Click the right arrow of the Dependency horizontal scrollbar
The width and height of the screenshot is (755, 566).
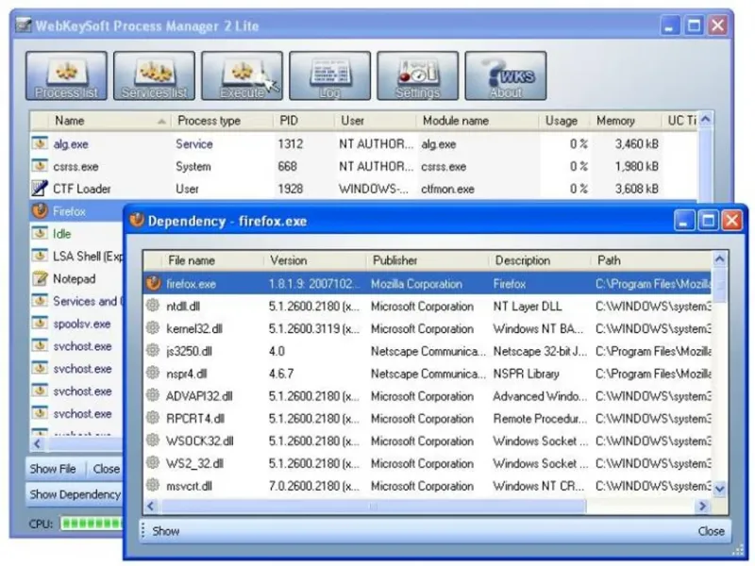coord(702,506)
